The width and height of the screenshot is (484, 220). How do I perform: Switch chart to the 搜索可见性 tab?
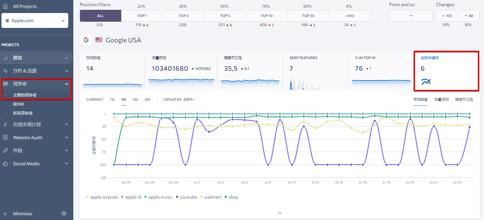[x=464, y=100]
